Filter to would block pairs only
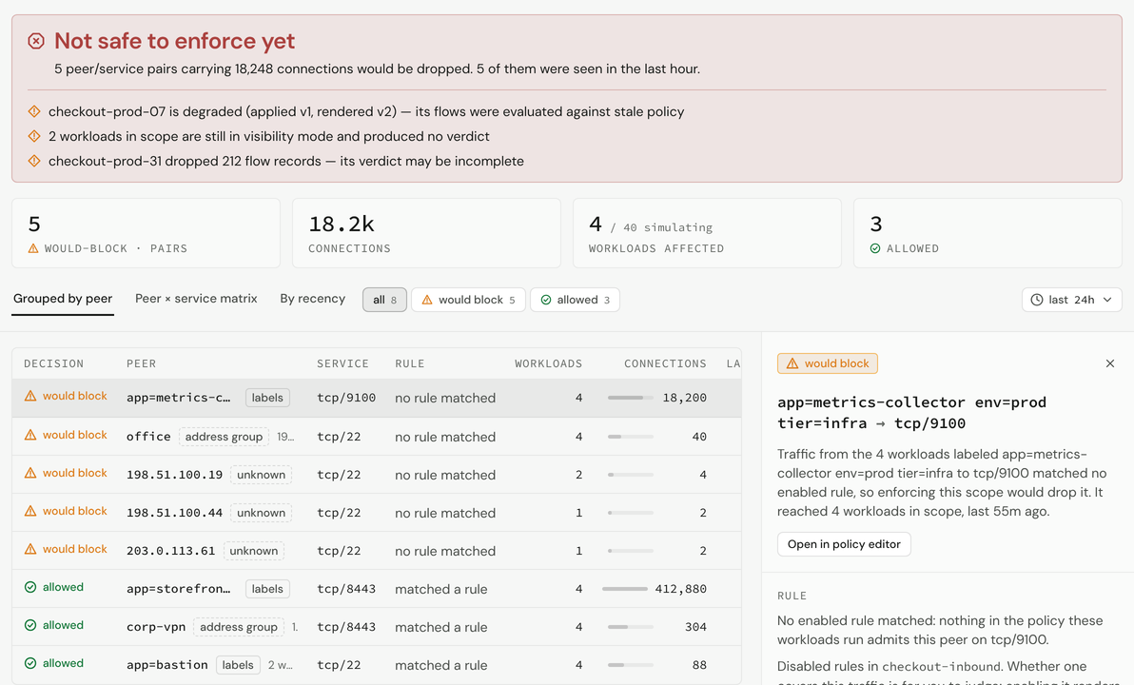Image resolution: width=1134 pixels, height=685 pixels. tap(468, 300)
